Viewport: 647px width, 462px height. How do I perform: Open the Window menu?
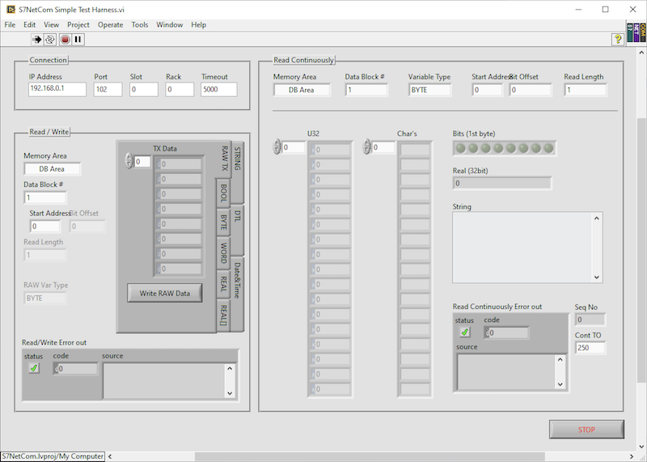pos(169,25)
